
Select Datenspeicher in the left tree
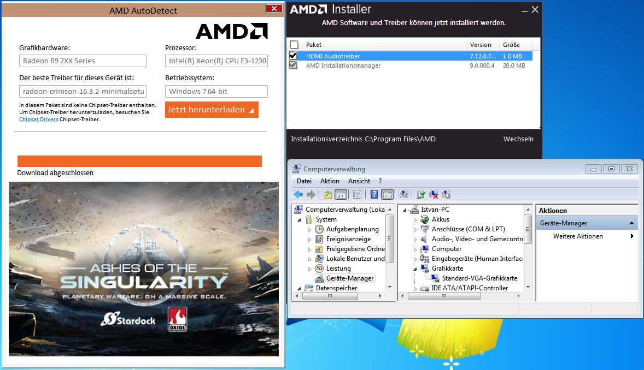click(336, 288)
